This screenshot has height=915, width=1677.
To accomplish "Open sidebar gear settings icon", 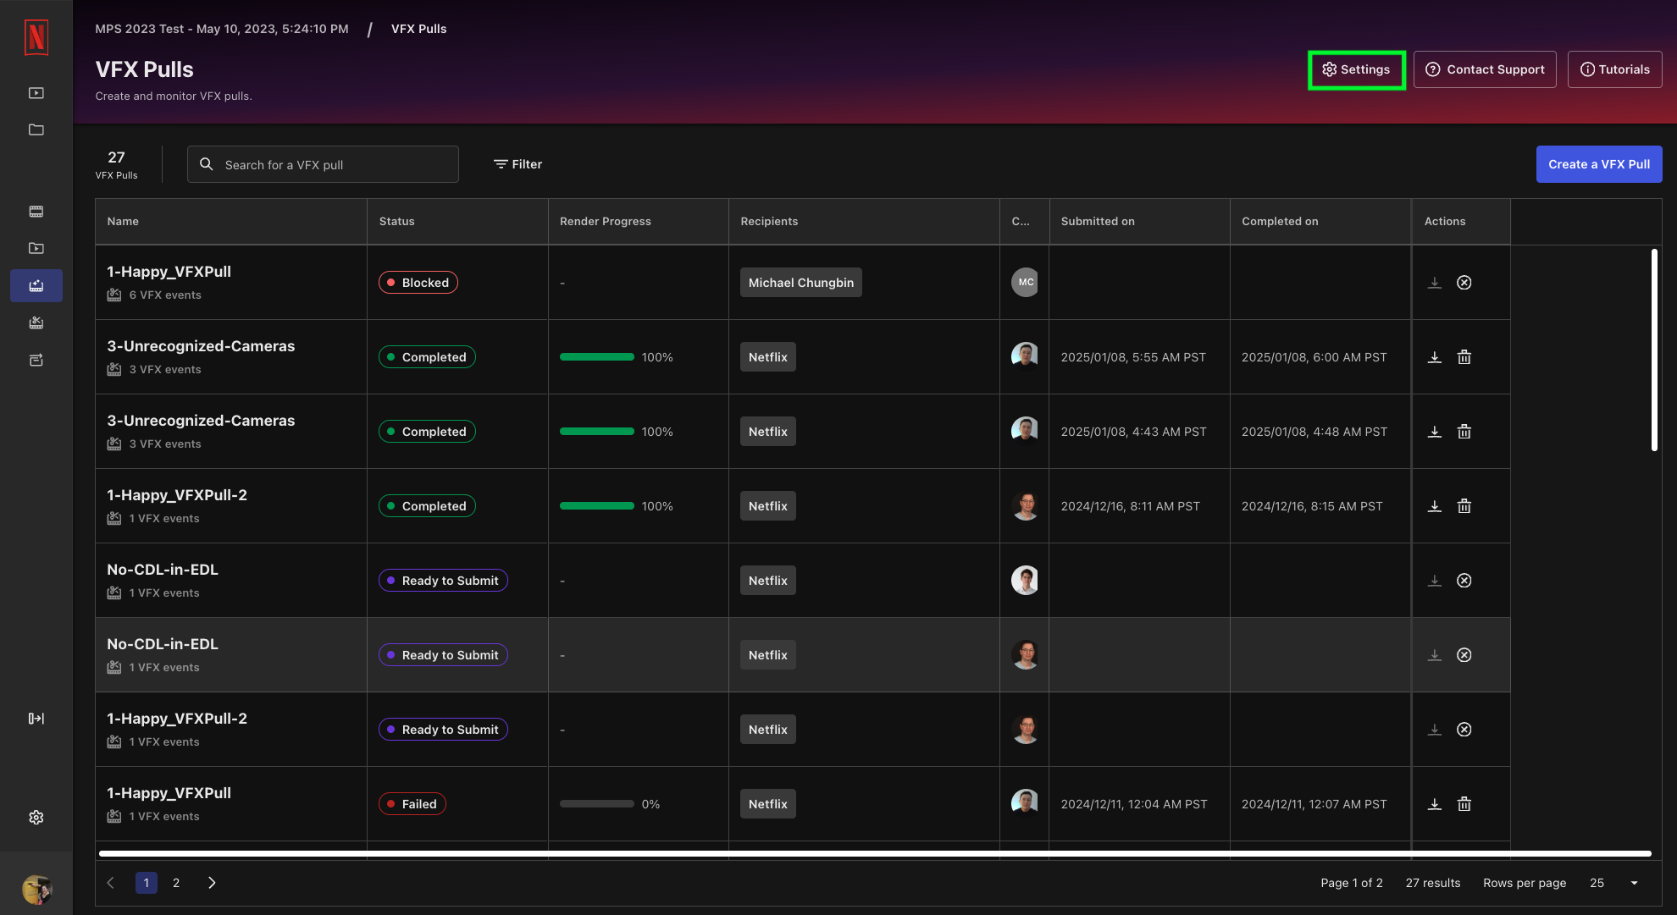I will [x=36, y=817].
